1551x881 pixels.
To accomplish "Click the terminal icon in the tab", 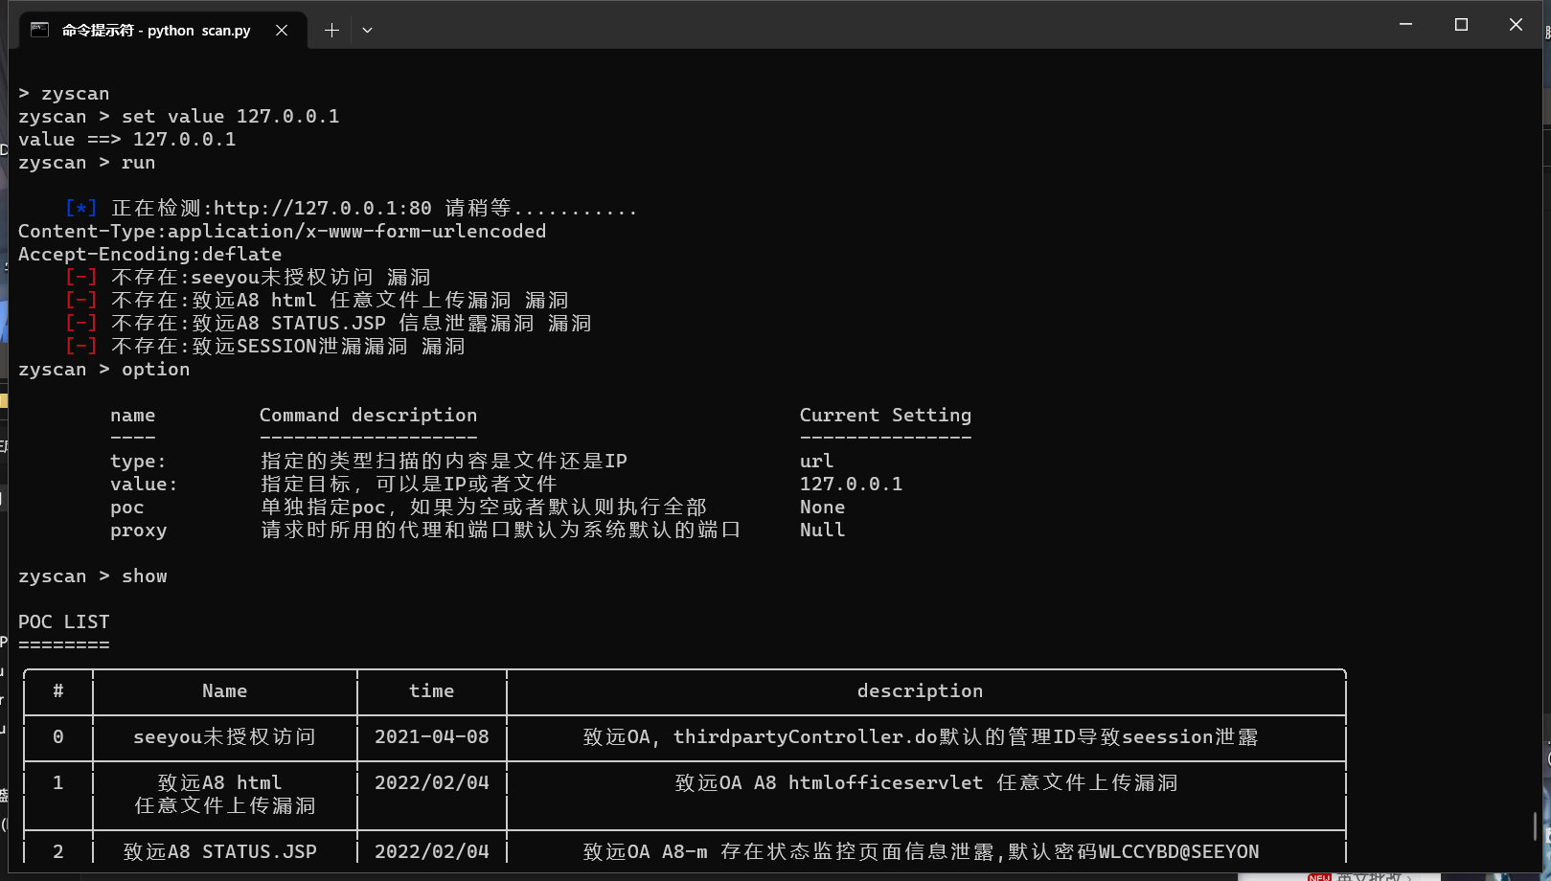I will click(x=39, y=30).
